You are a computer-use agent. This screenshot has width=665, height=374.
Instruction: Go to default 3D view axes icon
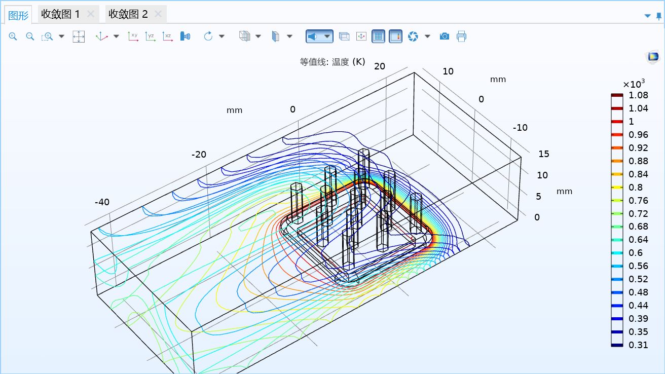102,36
